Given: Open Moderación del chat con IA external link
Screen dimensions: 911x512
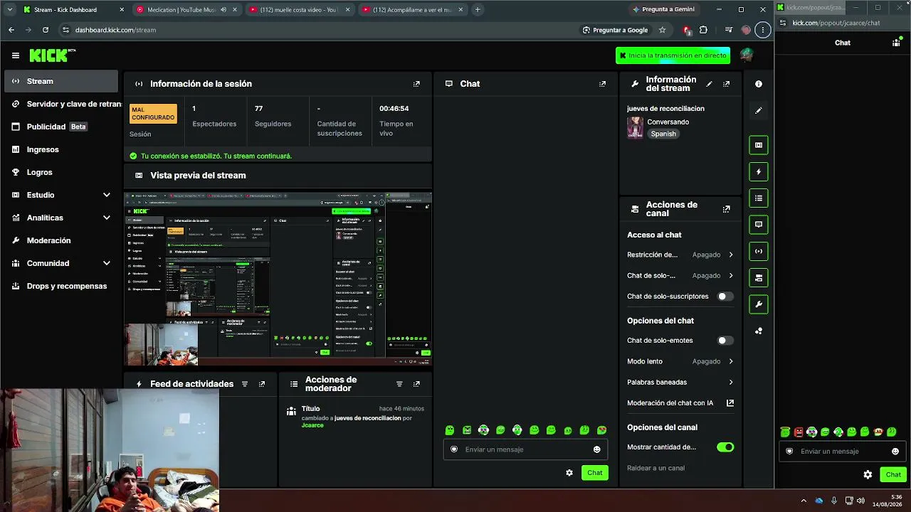Looking at the screenshot, I should (x=730, y=403).
